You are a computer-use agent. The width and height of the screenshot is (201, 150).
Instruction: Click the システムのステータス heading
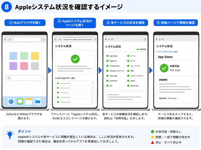pyautogui.click(x=65, y=78)
